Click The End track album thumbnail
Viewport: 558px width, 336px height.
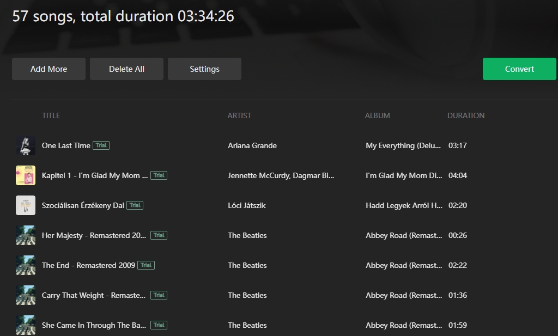26,265
